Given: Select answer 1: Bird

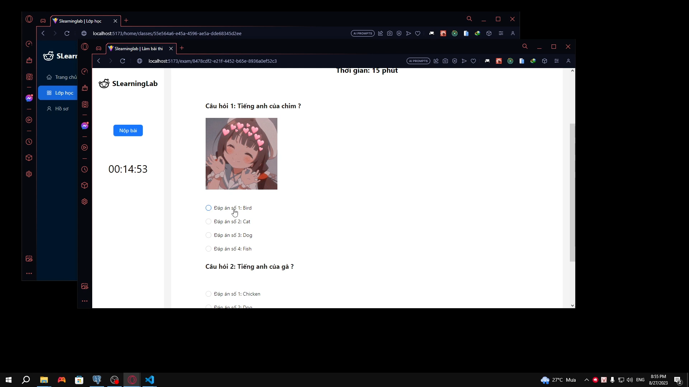Looking at the screenshot, I should pyautogui.click(x=208, y=208).
